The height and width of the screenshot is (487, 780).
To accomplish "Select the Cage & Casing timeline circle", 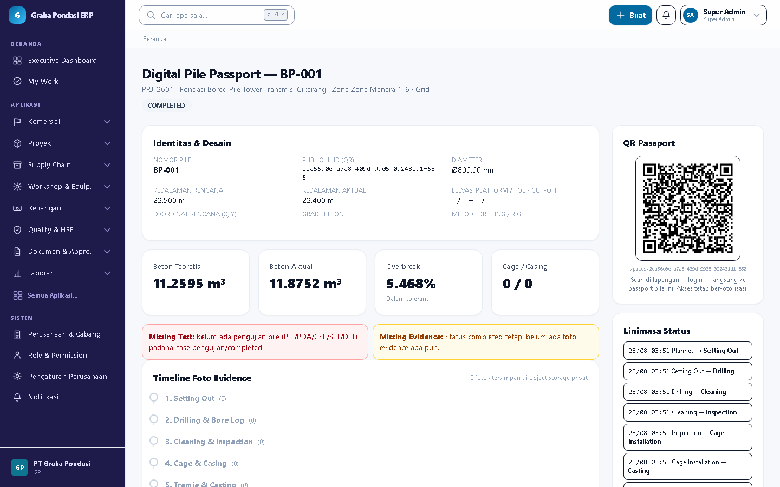I will point(154,463).
